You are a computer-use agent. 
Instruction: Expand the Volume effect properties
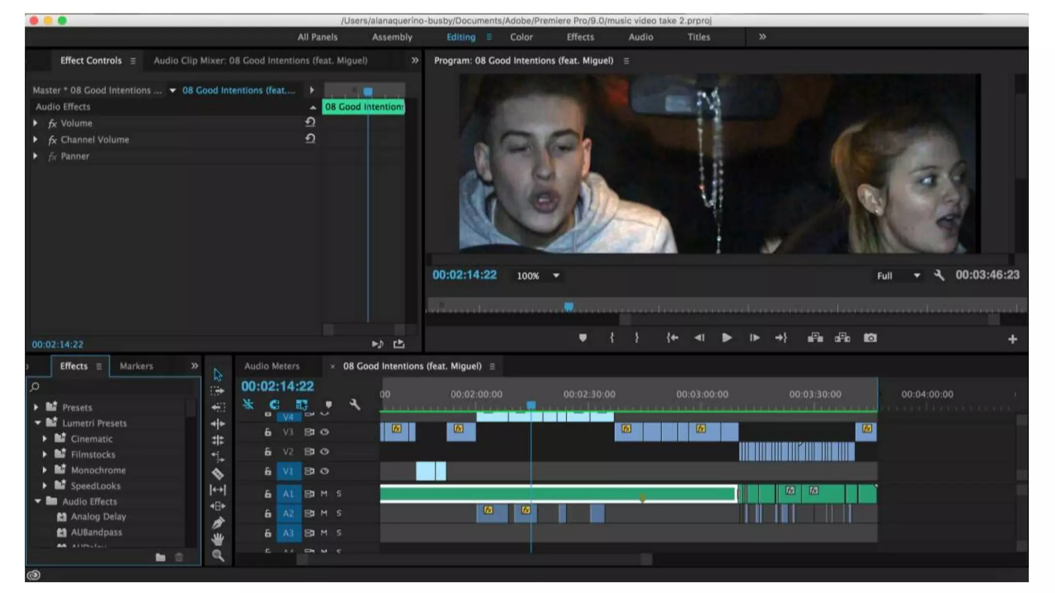point(35,124)
